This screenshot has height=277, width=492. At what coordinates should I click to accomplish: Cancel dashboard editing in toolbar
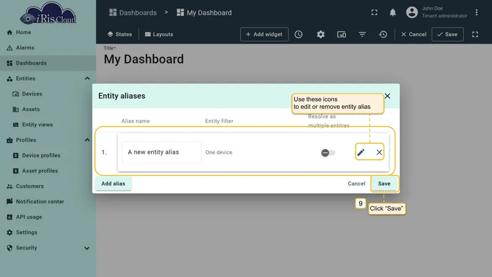pyautogui.click(x=413, y=34)
